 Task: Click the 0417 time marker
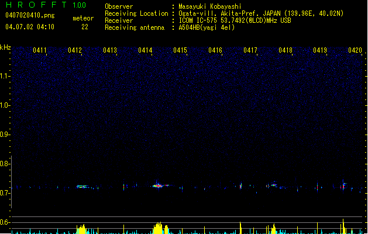pyautogui.click(x=250, y=50)
